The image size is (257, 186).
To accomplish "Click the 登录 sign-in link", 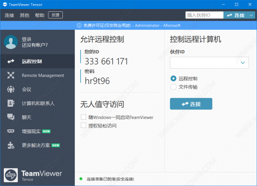I will (26, 39).
